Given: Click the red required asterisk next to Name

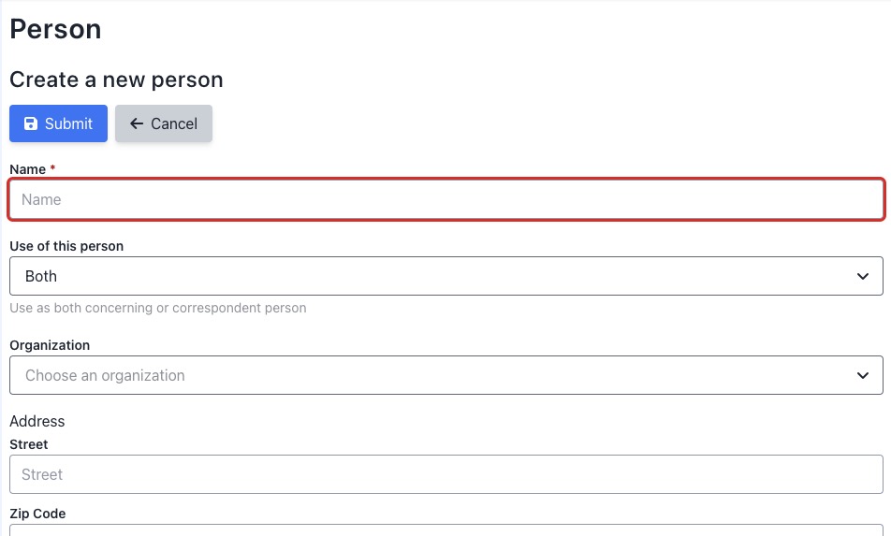Looking at the screenshot, I should (x=52, y=169).
